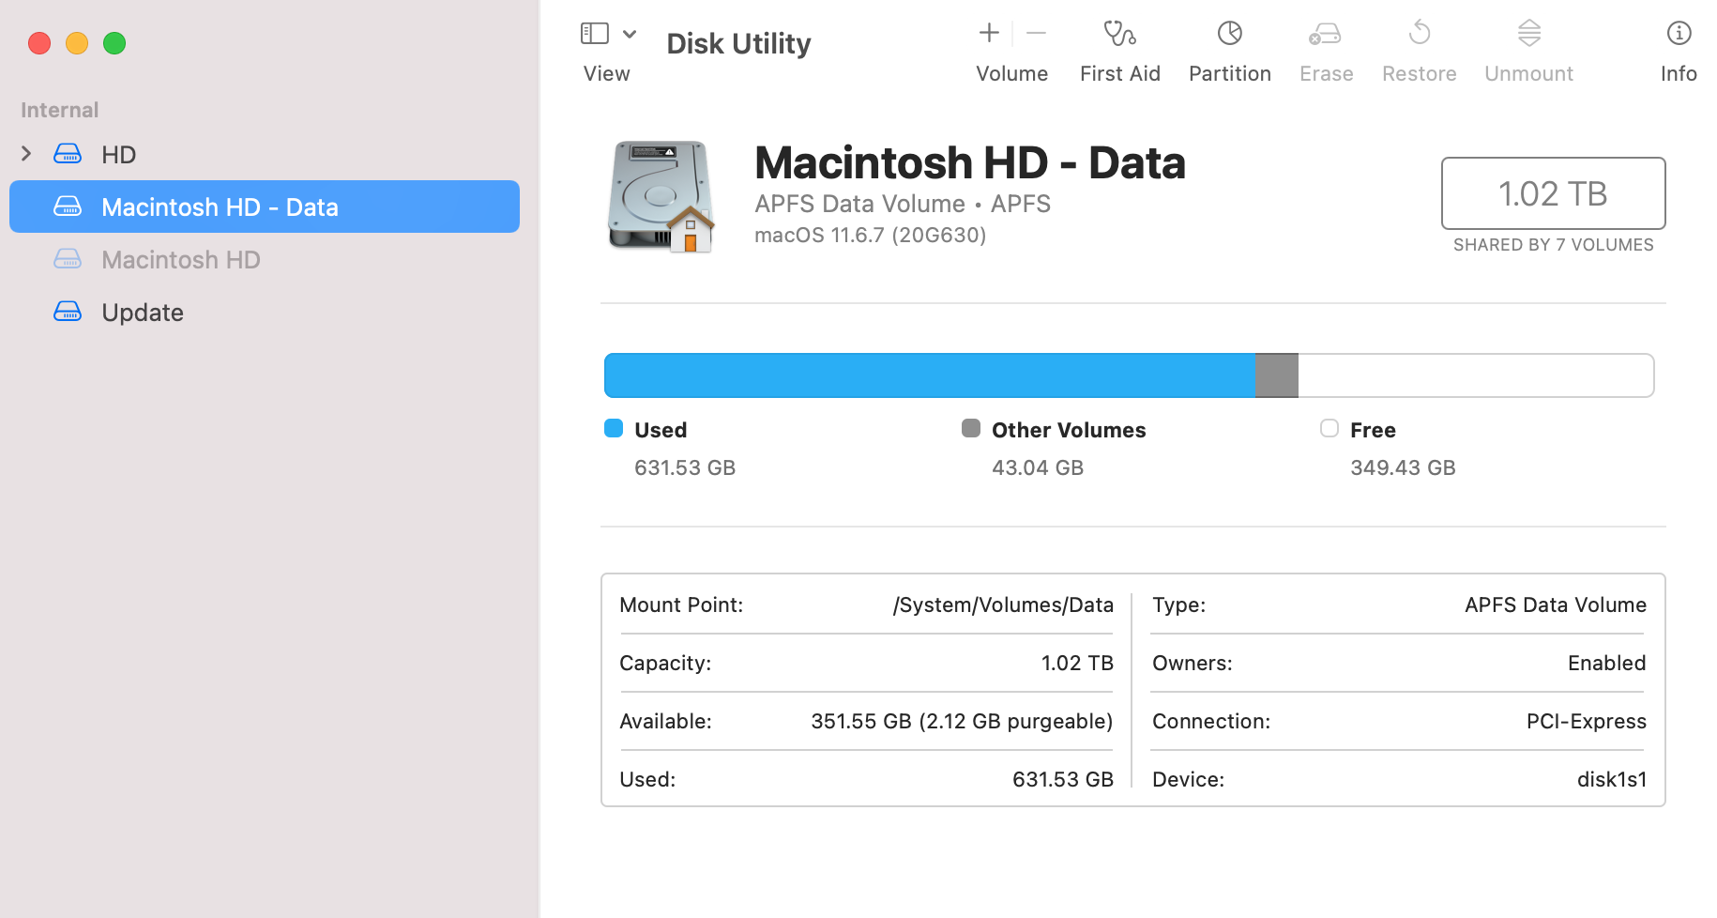The image size is (1717, 918).
Task: Select Update volume icon in sidebar
Action: point(68,311)
